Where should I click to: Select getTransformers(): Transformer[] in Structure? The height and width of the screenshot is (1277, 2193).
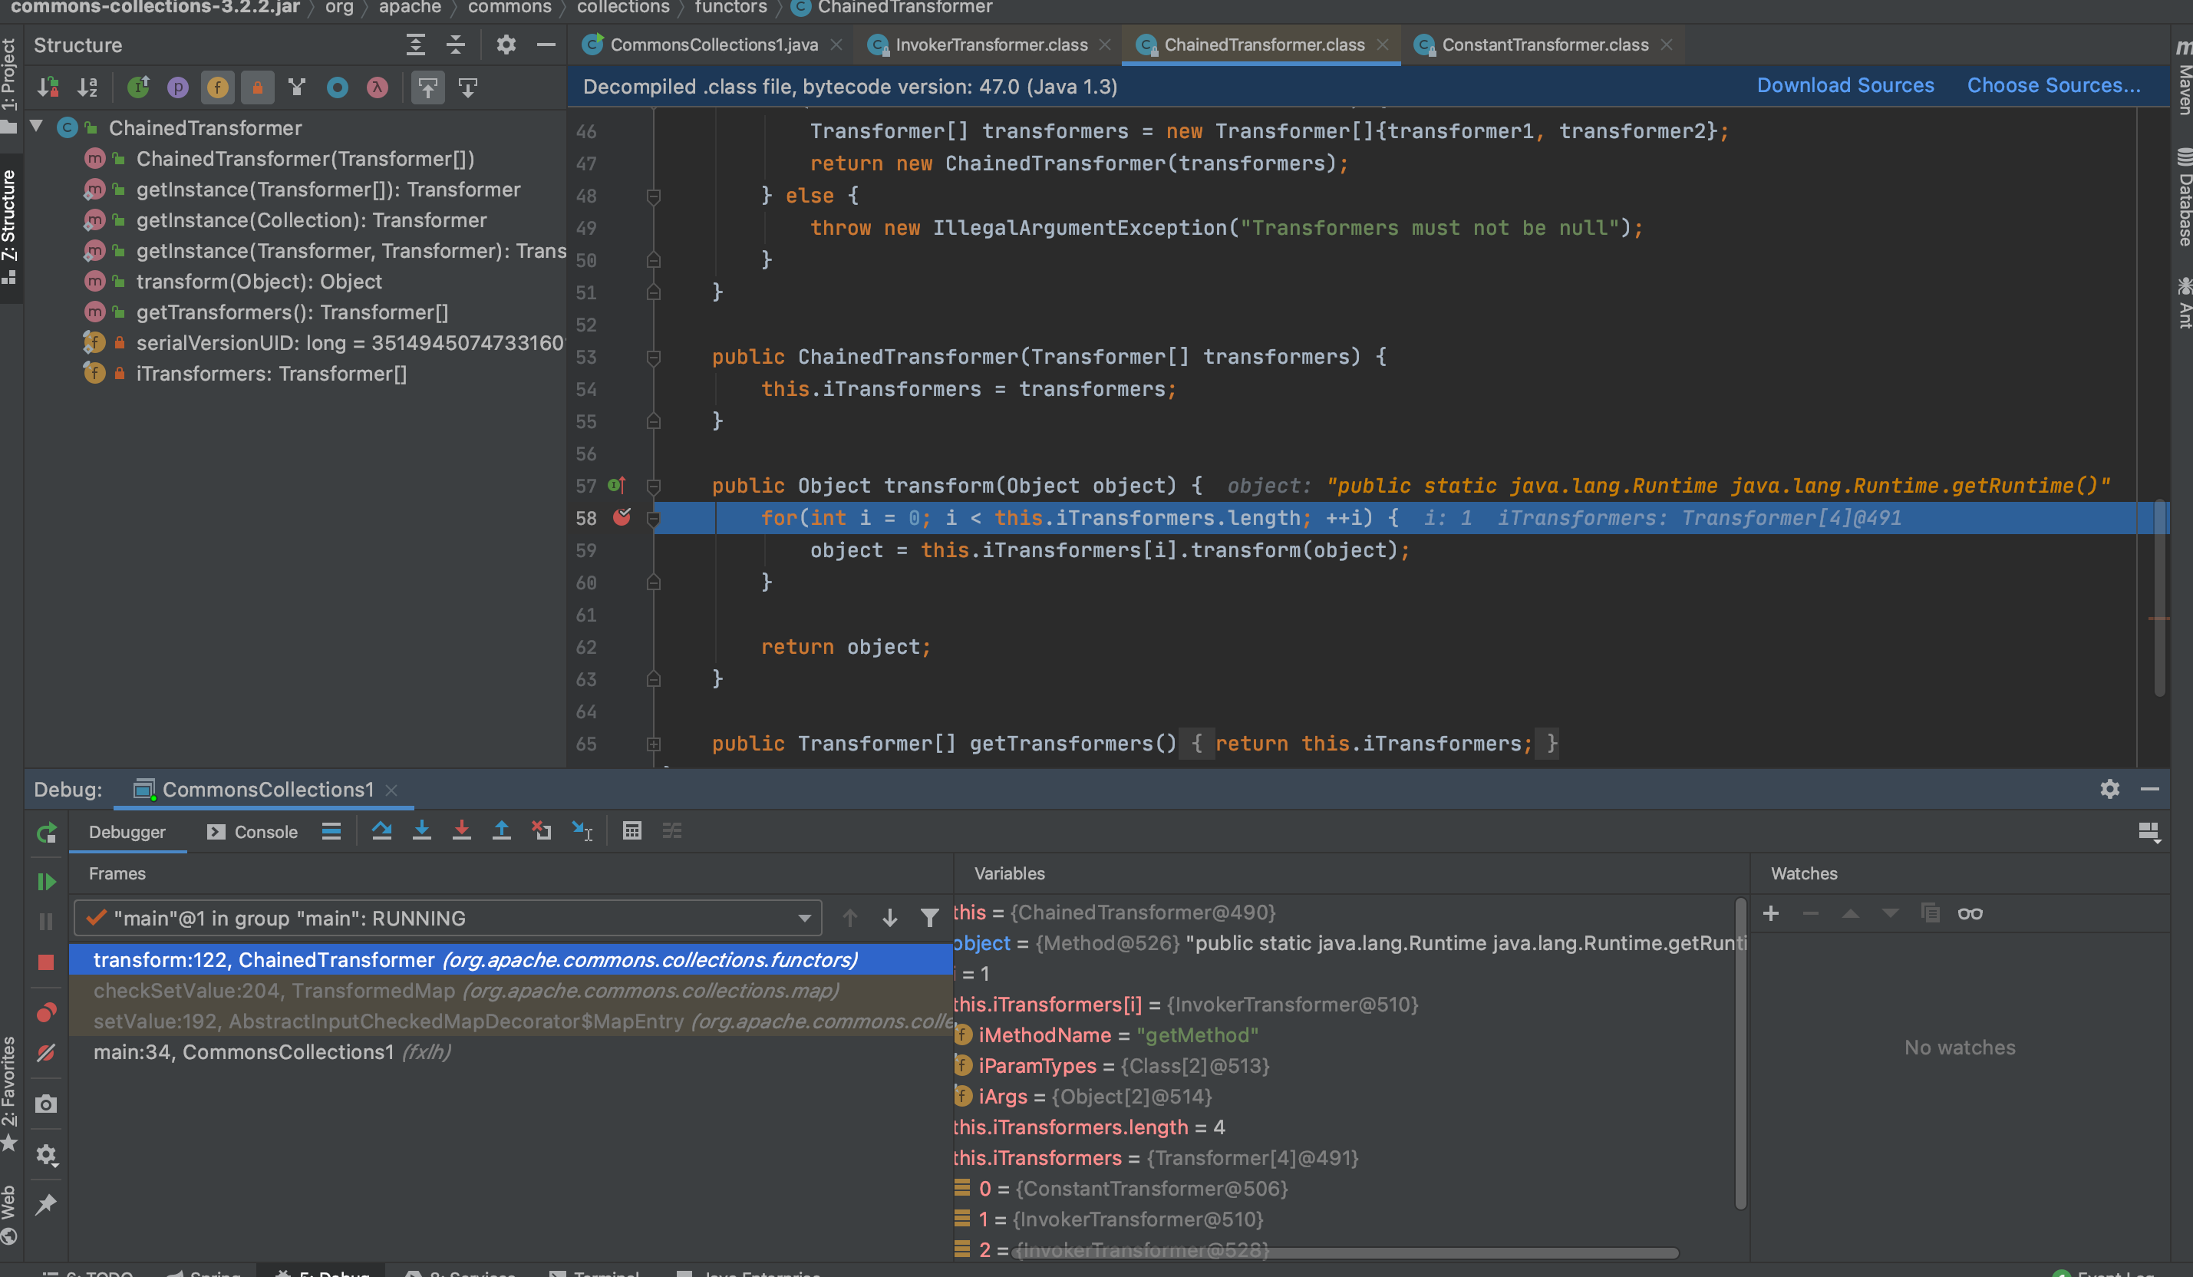click(x=292, y=312)
